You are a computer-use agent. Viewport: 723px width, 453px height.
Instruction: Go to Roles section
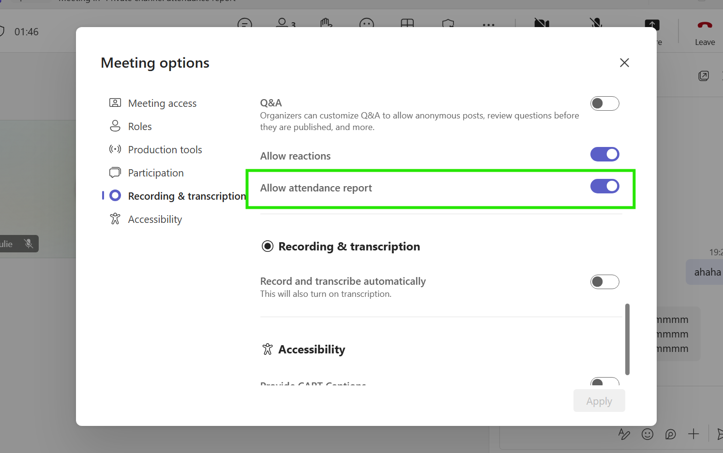tap(131, 126)
